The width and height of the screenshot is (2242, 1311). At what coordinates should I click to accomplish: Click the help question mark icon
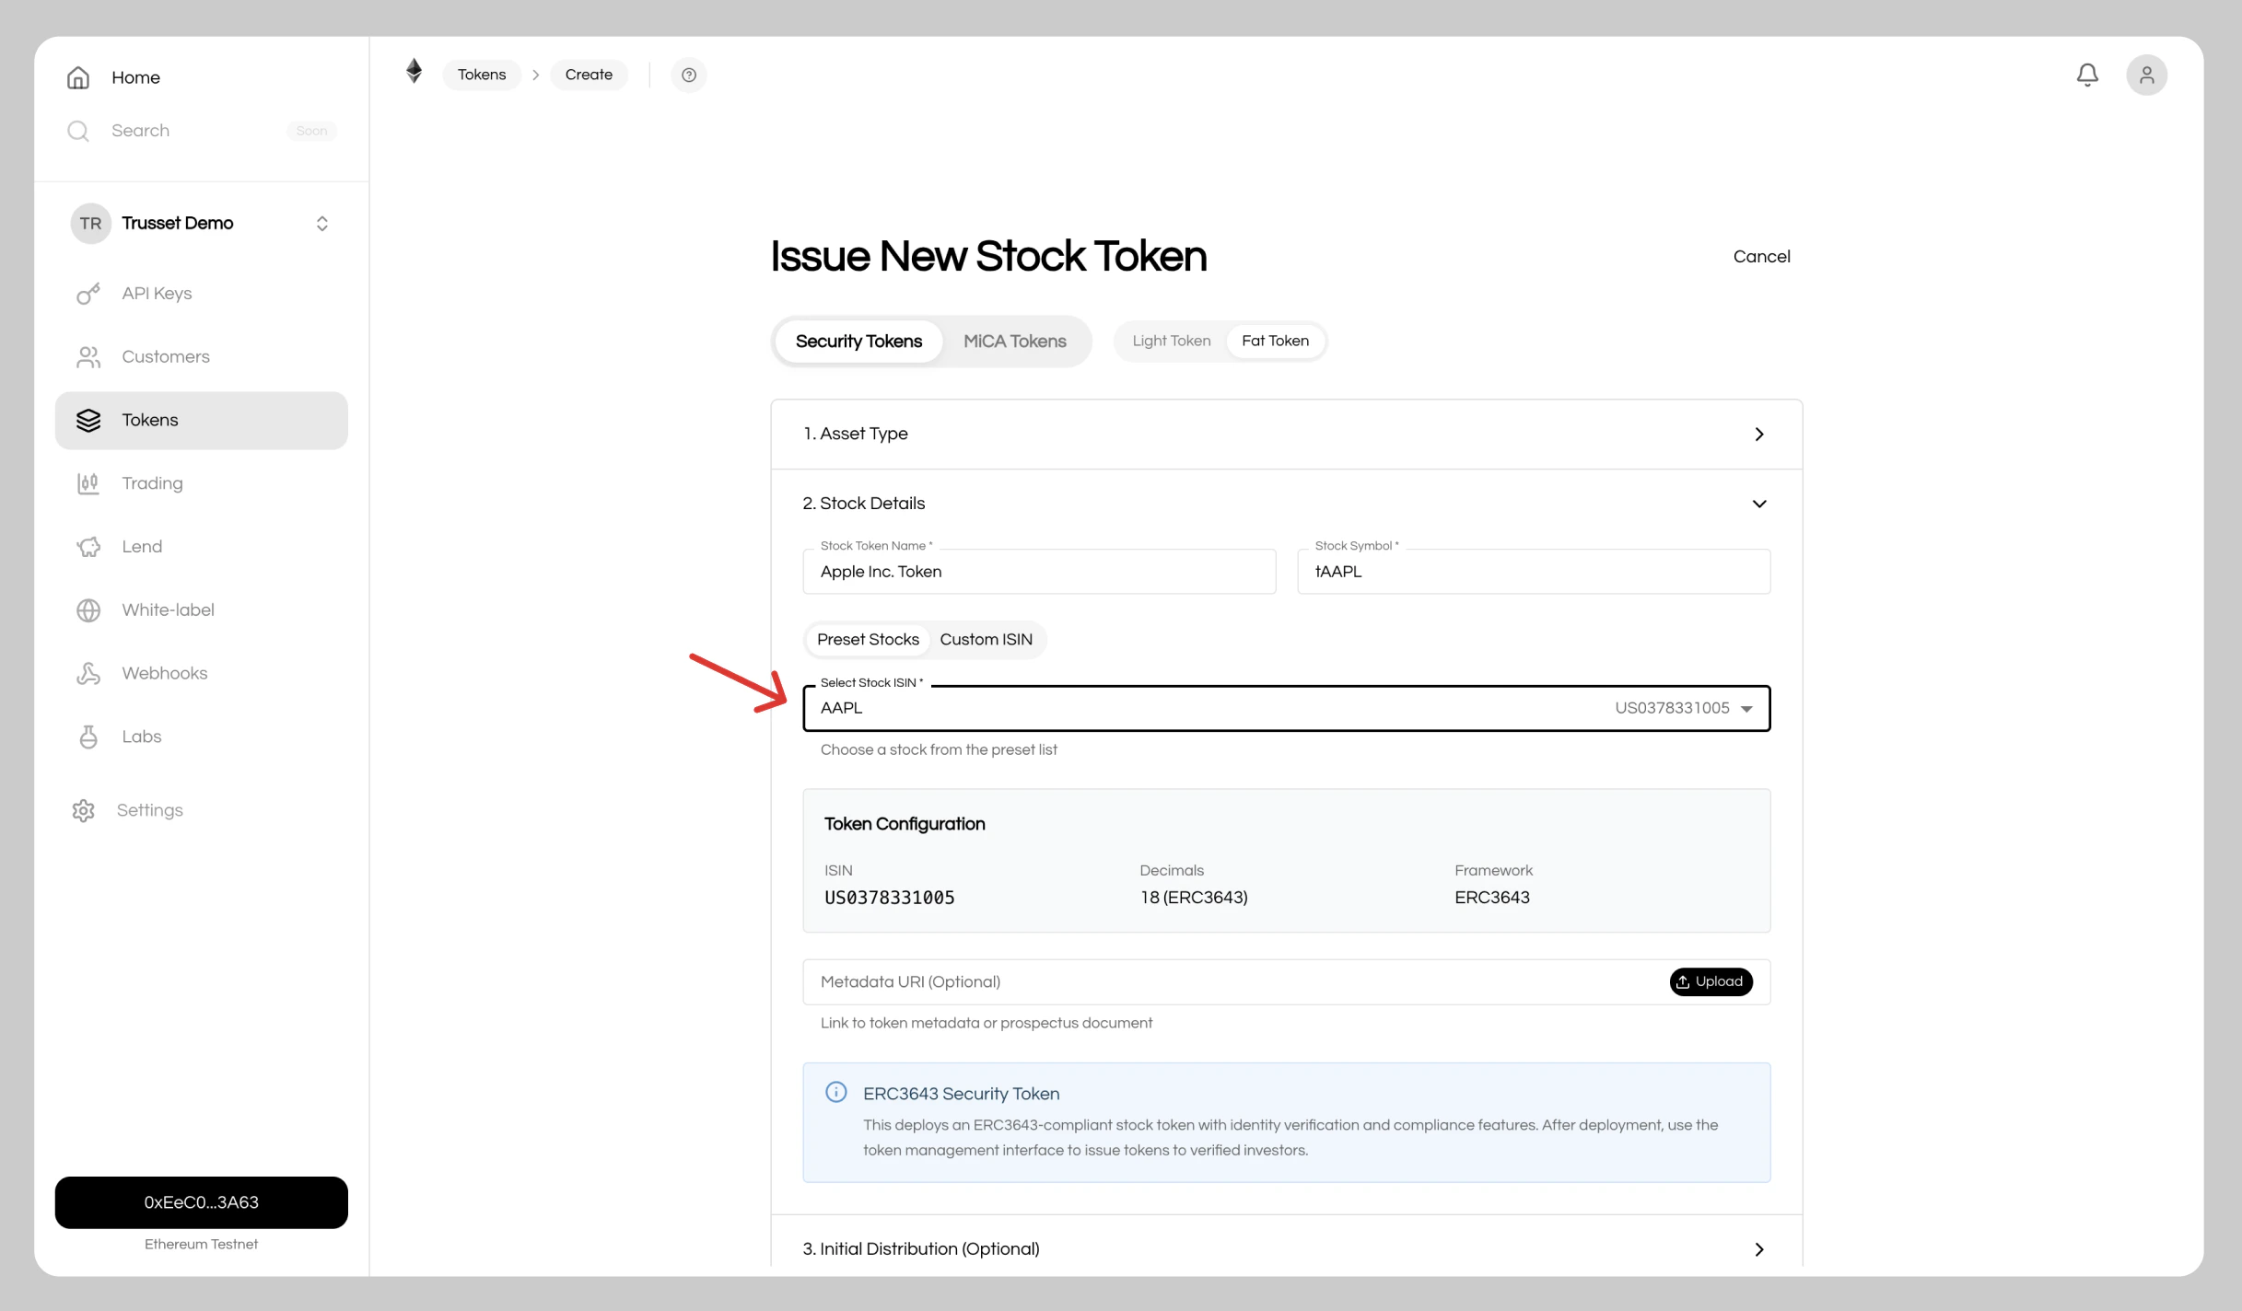pyautogui.click(x=689, y=75)
